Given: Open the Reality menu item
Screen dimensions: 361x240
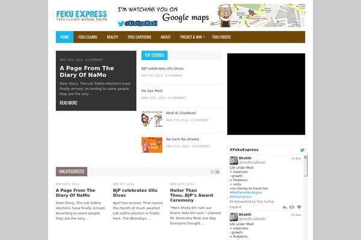Looking at the screenshot, I should 113,37.
